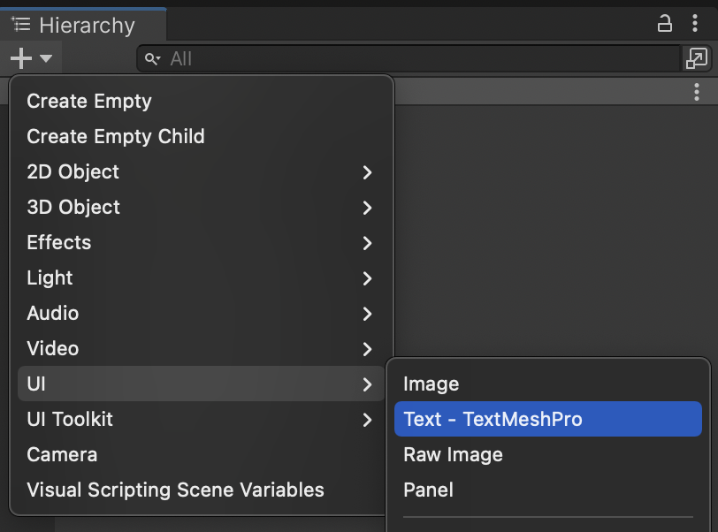Expand the Audio submenu arrow
This screenshot has height=532, width=718.
pos(367,314)
